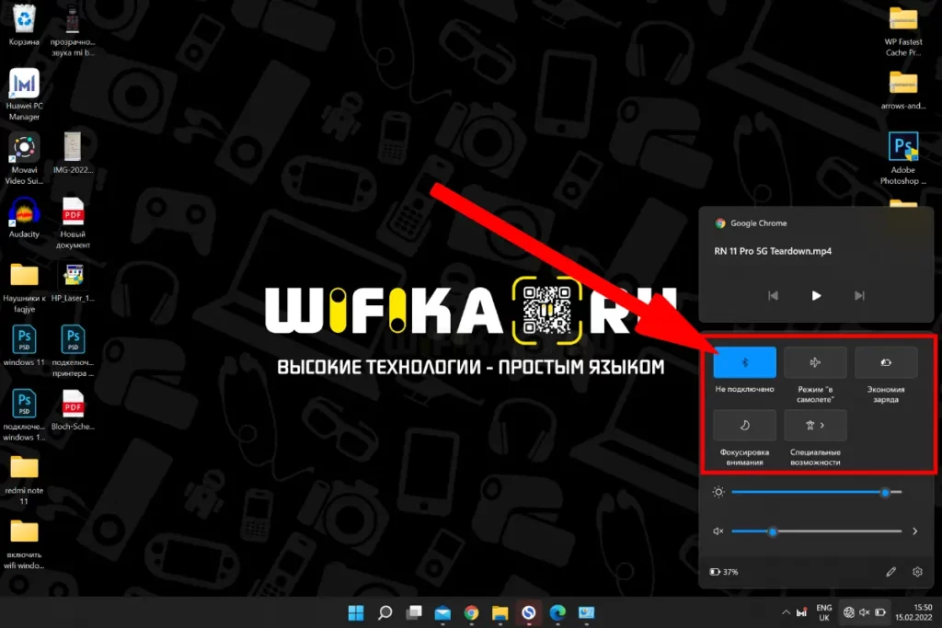Open taskbar Search magnifier

(x=385, y=612)
